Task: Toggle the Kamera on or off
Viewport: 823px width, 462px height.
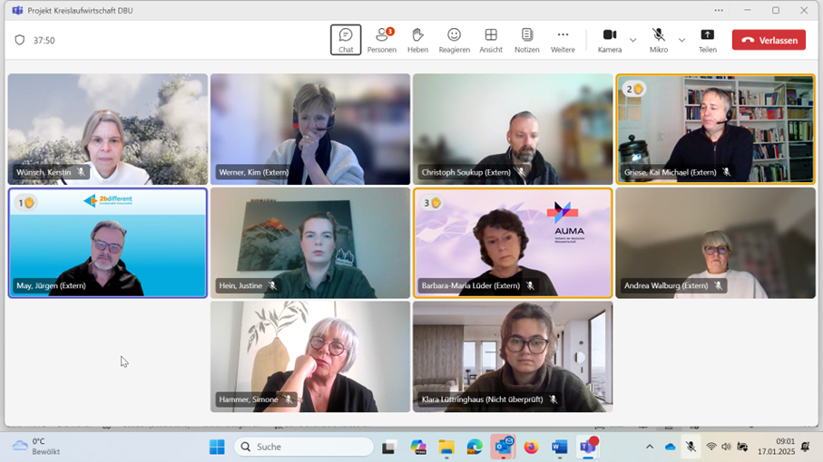Action: [x=609, y=40]
